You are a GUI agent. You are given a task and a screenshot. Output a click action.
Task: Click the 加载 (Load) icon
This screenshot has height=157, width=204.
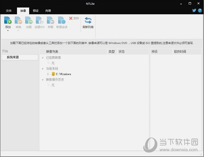coord(29,20)
